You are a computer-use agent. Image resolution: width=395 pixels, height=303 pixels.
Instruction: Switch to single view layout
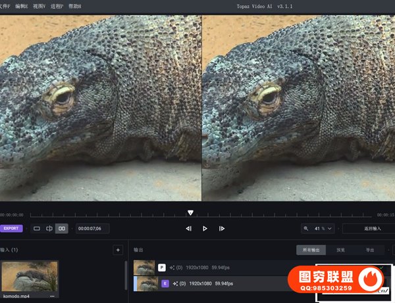(37, 228)
